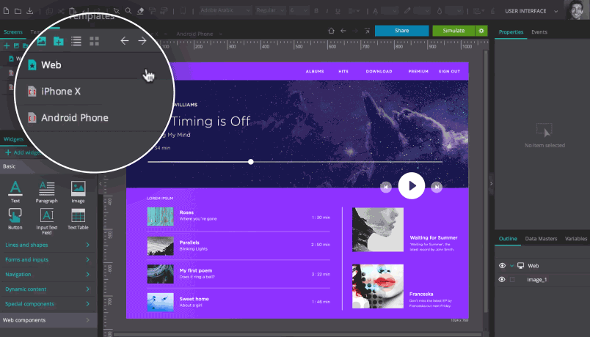The height and width of the screenshot is (337, 590).
Task: Switch to the Screens tab
Action: coord(13,32)
